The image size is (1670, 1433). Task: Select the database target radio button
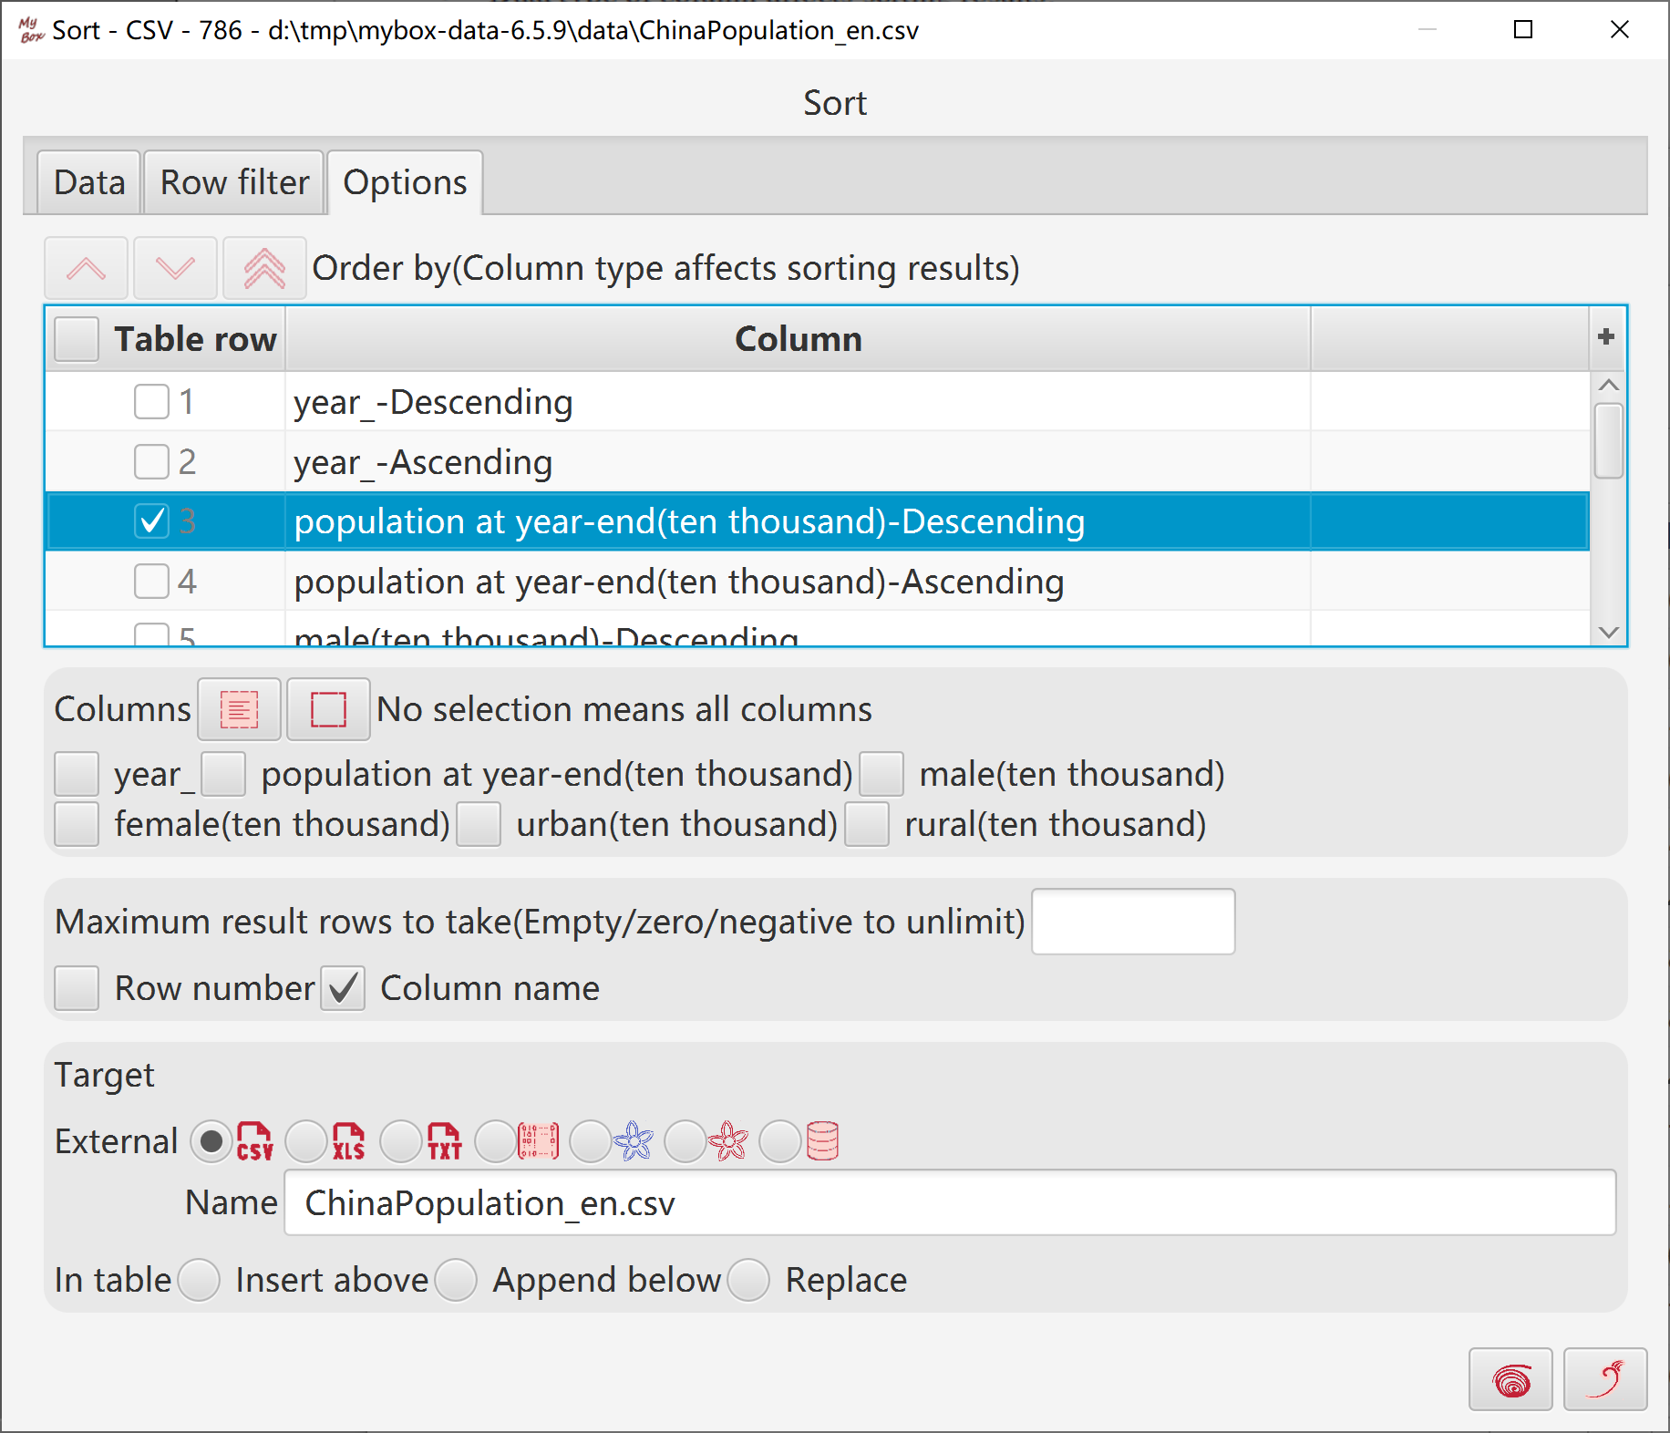(x=780, y=1141)
